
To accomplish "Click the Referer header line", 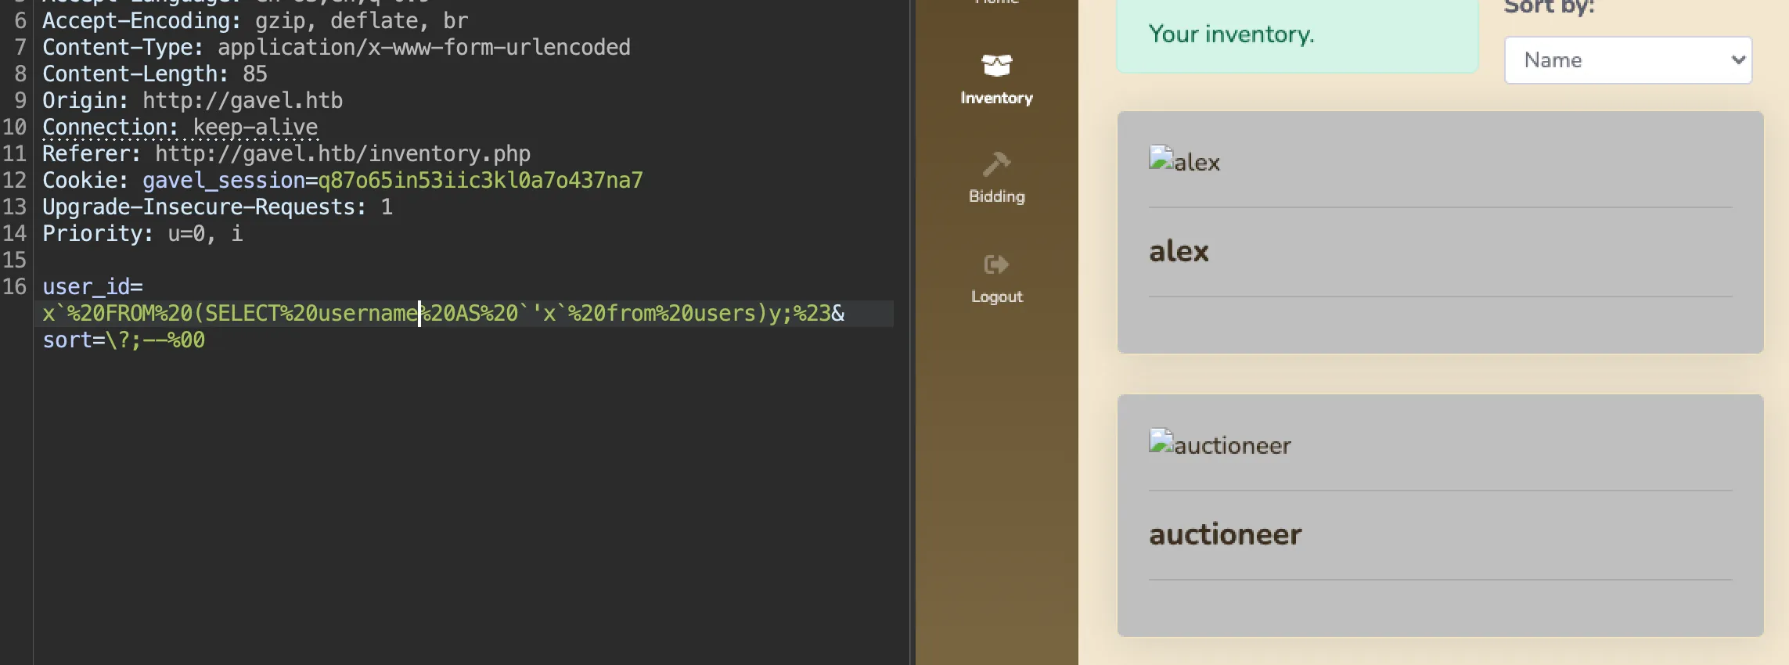I will (x=286, y=153).
